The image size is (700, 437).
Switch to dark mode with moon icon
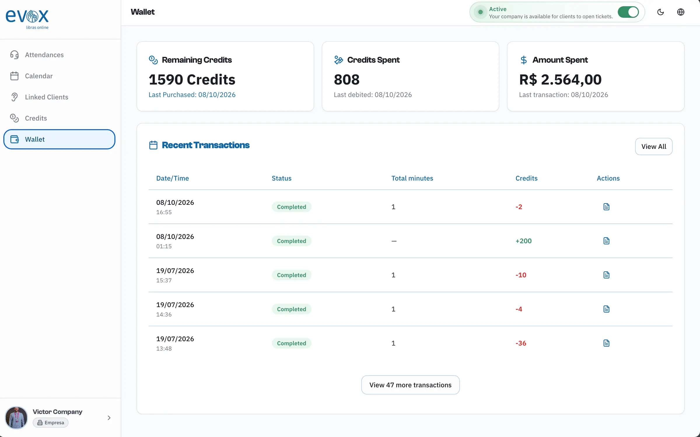(x=661, y=12)
